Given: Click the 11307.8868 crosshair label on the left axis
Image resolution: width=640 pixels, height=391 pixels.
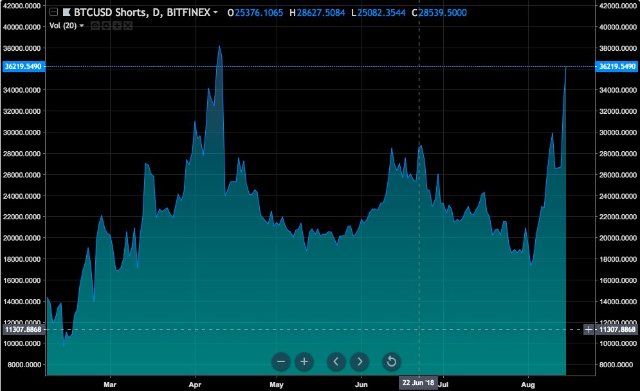Looking at the screenshot, I should [23, 329].
